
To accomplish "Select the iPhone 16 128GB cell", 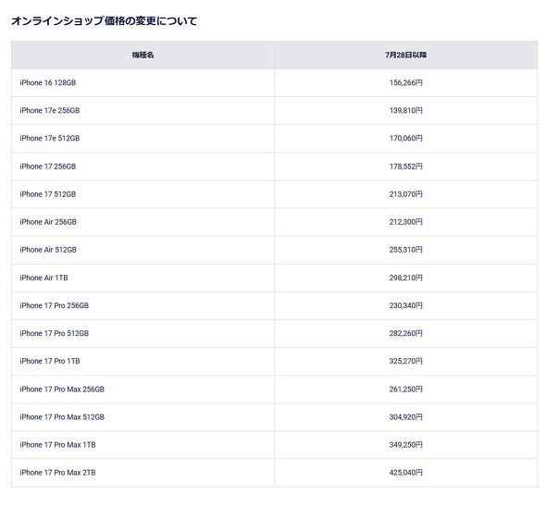I will (x=143, y=83).
